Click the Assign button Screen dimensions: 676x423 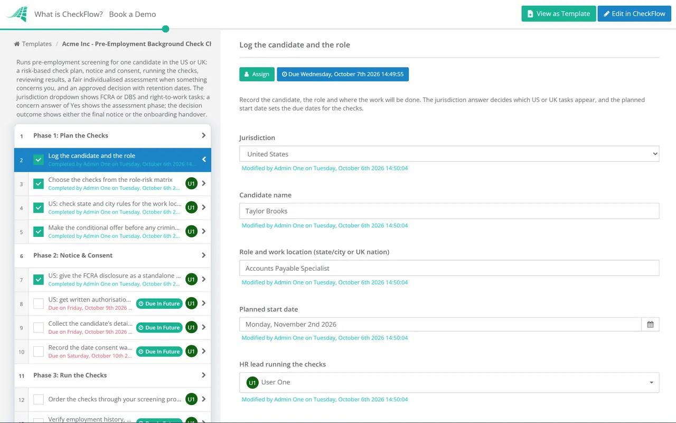257,74
